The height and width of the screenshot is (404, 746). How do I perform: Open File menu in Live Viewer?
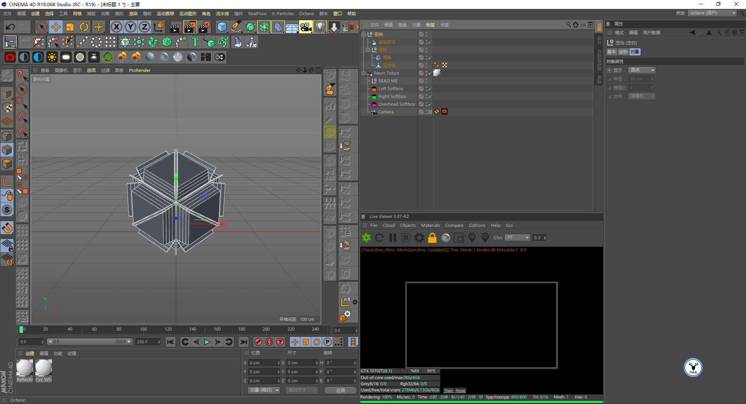[x=374, y=225]
